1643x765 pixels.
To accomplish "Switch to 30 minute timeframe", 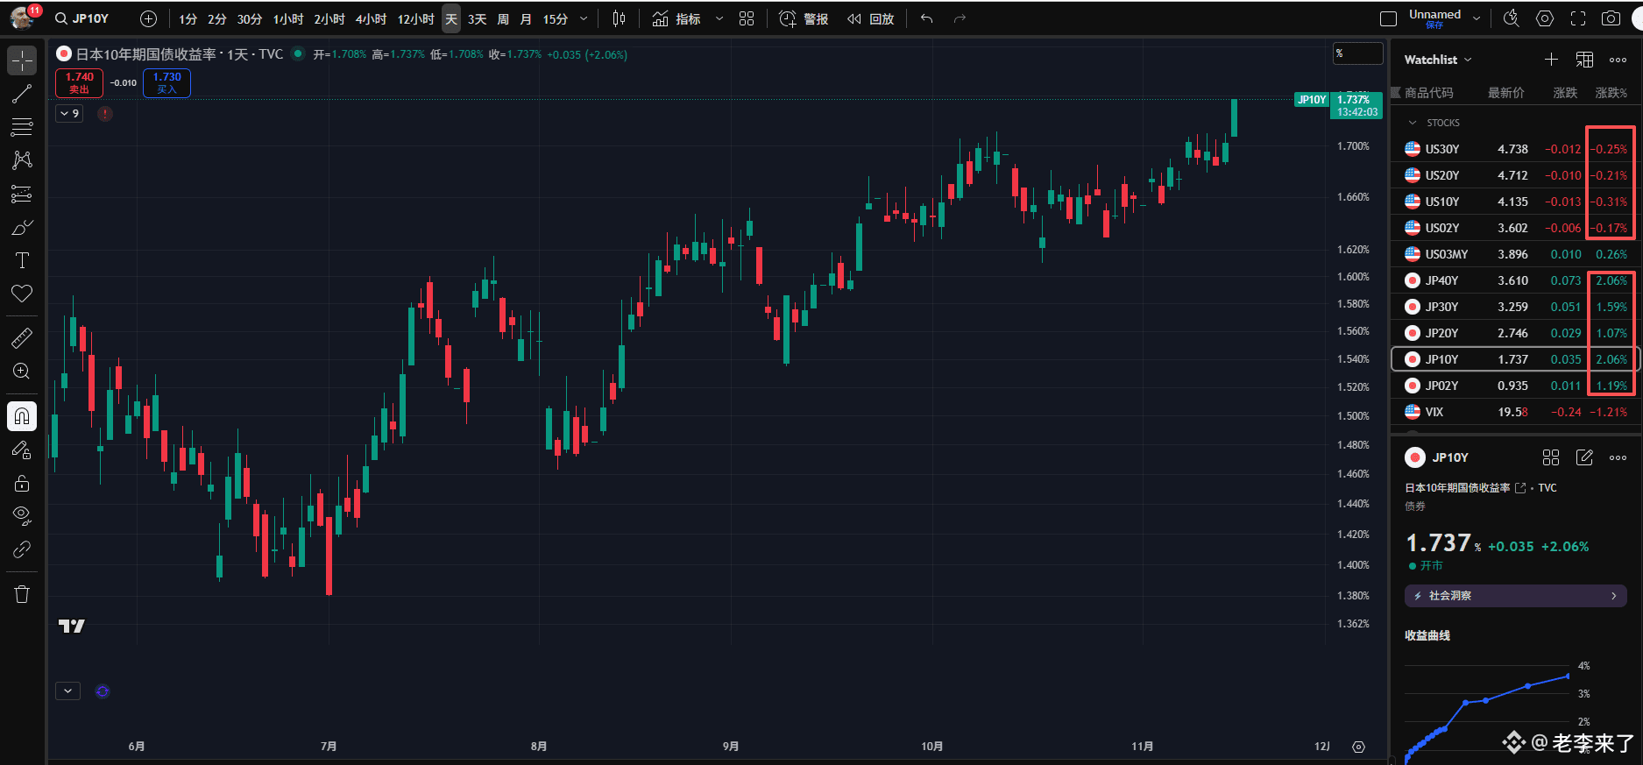I will pyautogui.click(x=250, y=18).
